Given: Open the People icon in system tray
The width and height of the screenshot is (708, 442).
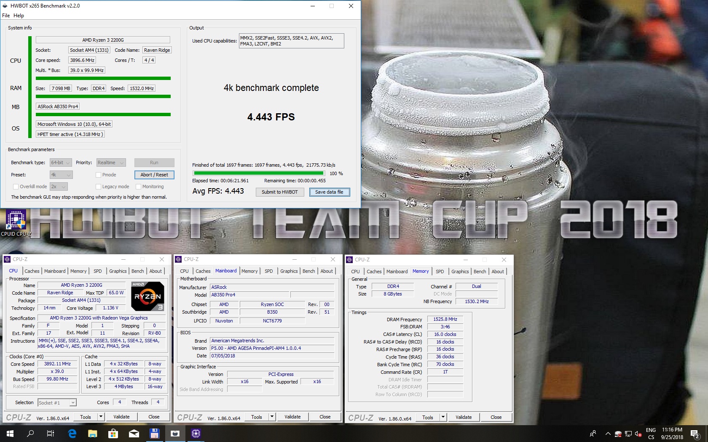Looking at the screenshot, I should point(593,434).
